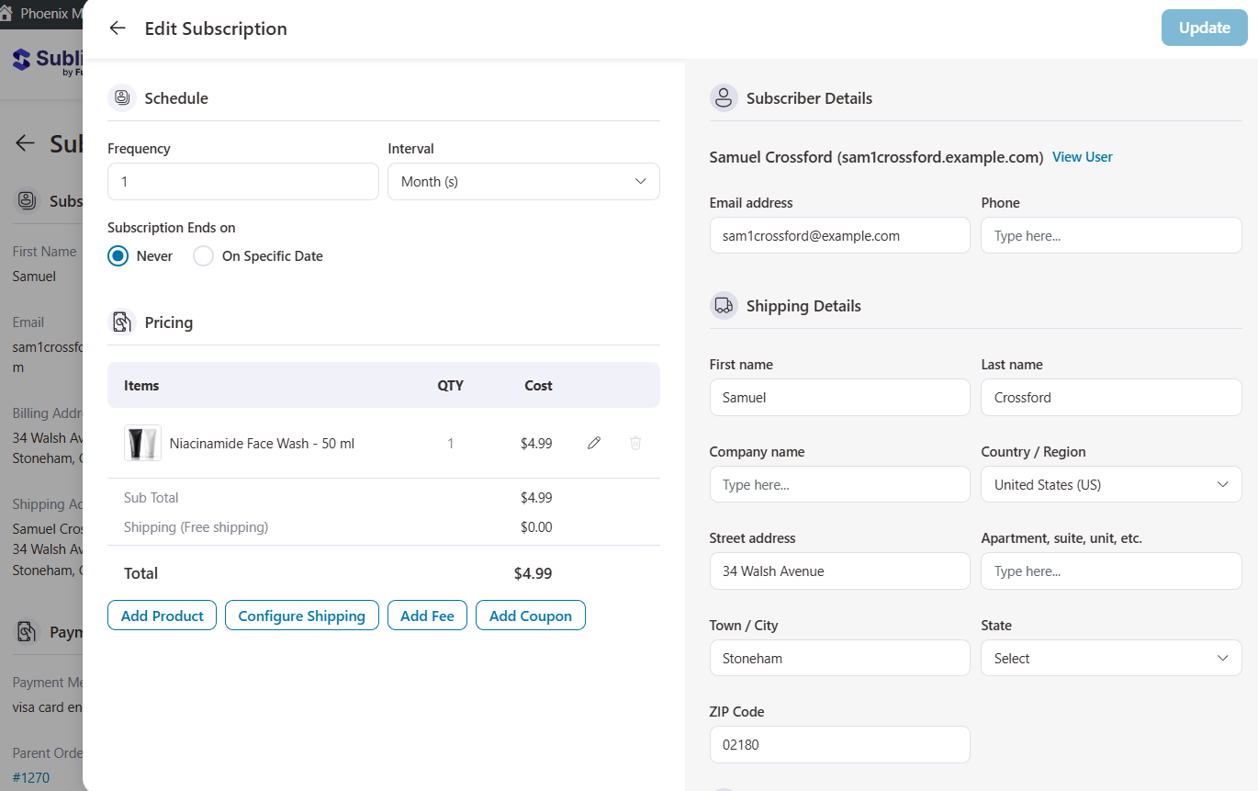The height and width of the screenshot is (791, 1258).
Task: Click the Add Product button
Action: [x=162, y=615]
